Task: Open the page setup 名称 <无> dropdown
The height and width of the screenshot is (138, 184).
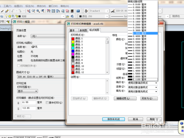Action: pos(48,36)
